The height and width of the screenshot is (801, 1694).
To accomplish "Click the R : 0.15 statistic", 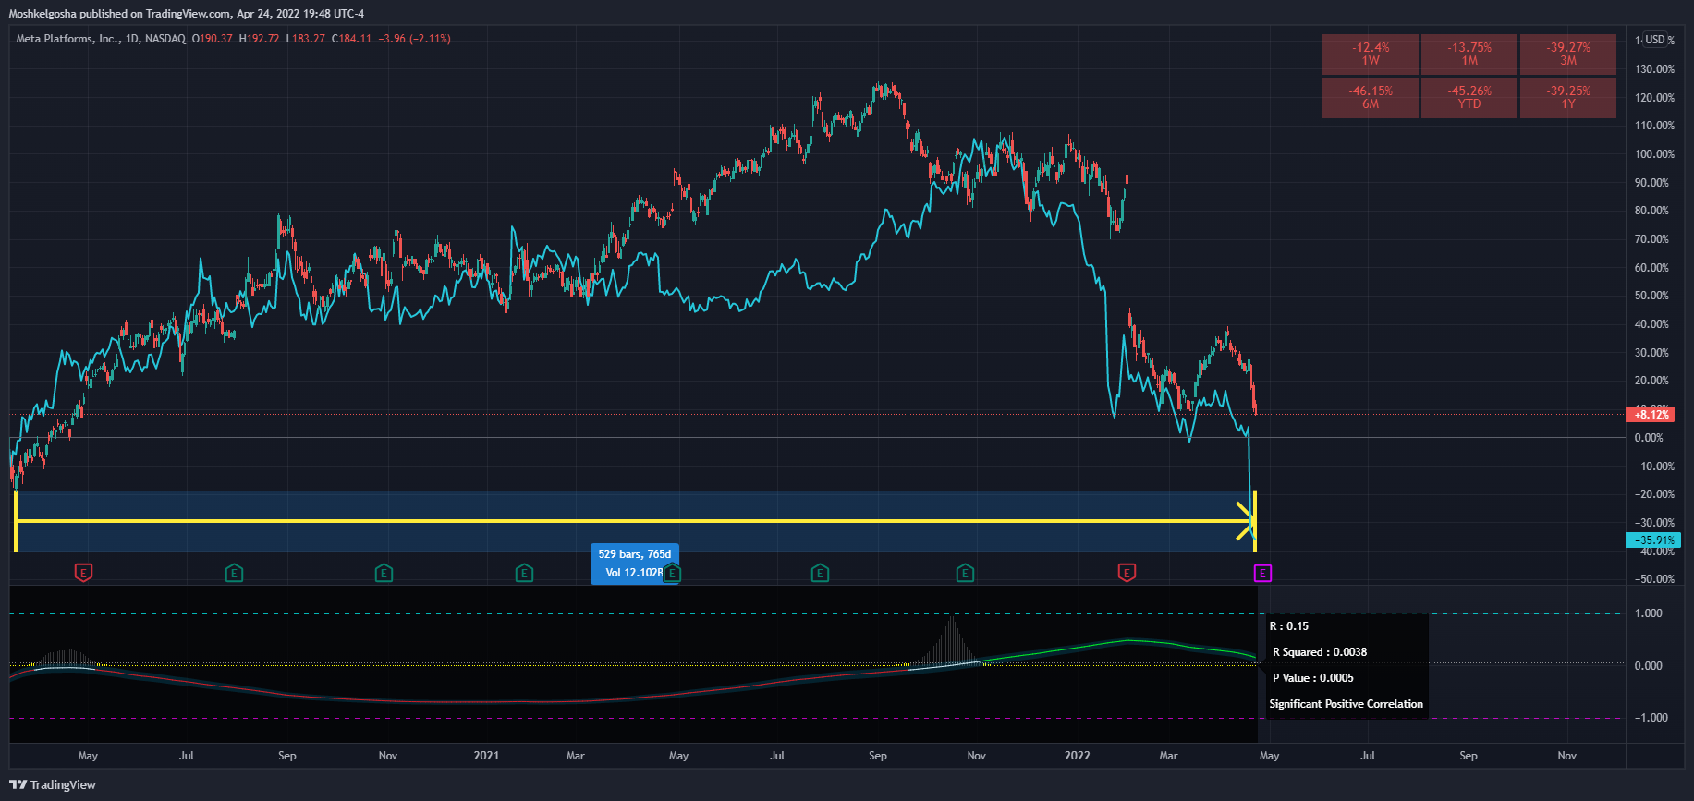I will pos(1289,626).
